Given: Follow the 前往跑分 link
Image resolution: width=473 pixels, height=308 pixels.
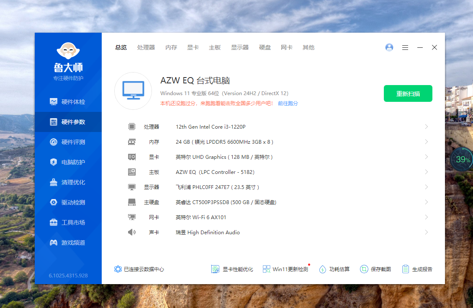Looking at the screenshot, I should pos(288,103).
